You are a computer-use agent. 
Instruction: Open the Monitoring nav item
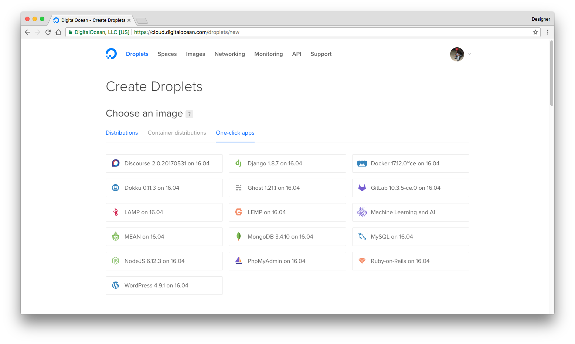pyautogui.click(x=269, y=54)
